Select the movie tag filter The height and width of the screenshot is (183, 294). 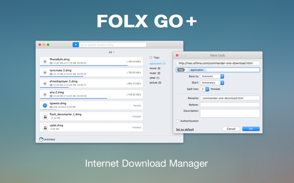(155, 68)
